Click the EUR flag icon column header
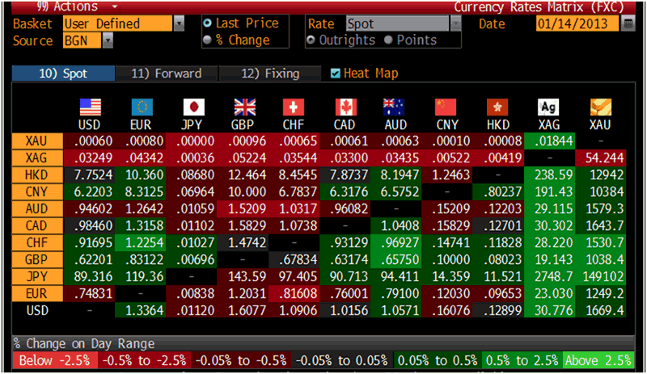The height and width of the screenshot is (374, 647). click(142, 107)
